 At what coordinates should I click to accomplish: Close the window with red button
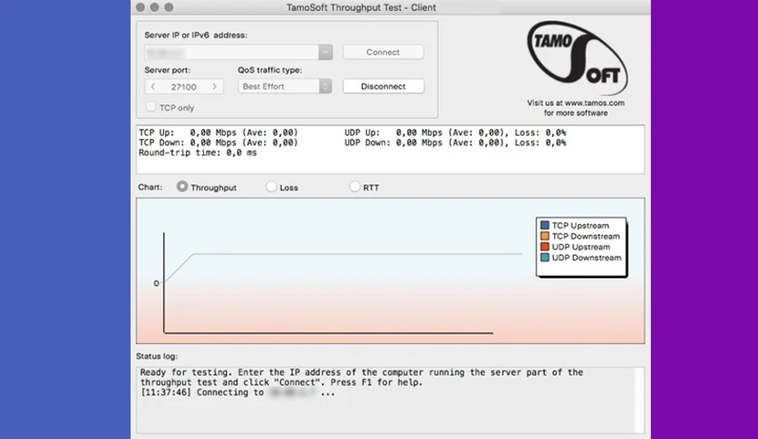pyautogui.click(x=141, y=6)
